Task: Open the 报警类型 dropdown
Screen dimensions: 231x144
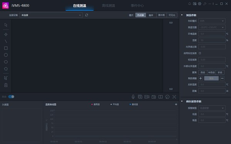Action: [212, 108]
